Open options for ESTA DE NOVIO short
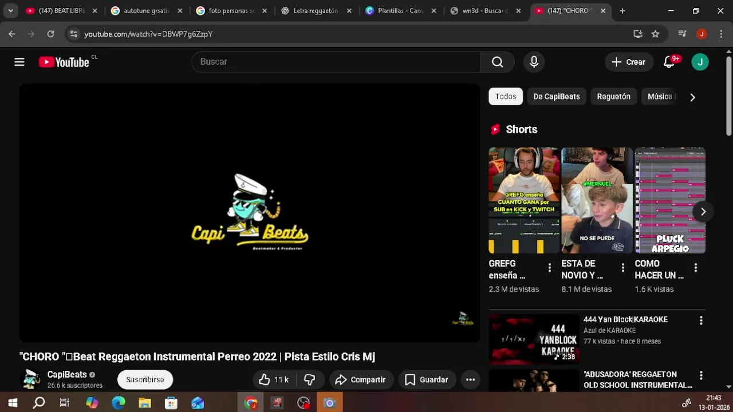The image size is (733, 412). 622,268
